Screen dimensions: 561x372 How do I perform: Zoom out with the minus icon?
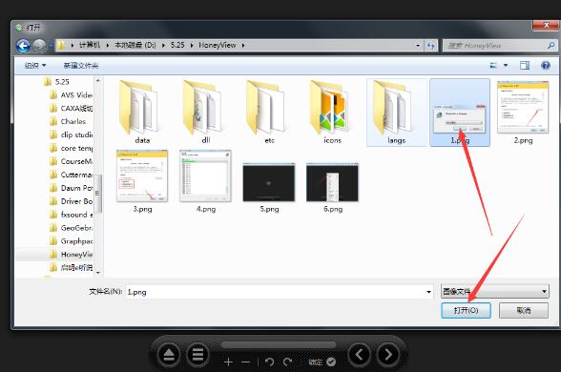246,362
